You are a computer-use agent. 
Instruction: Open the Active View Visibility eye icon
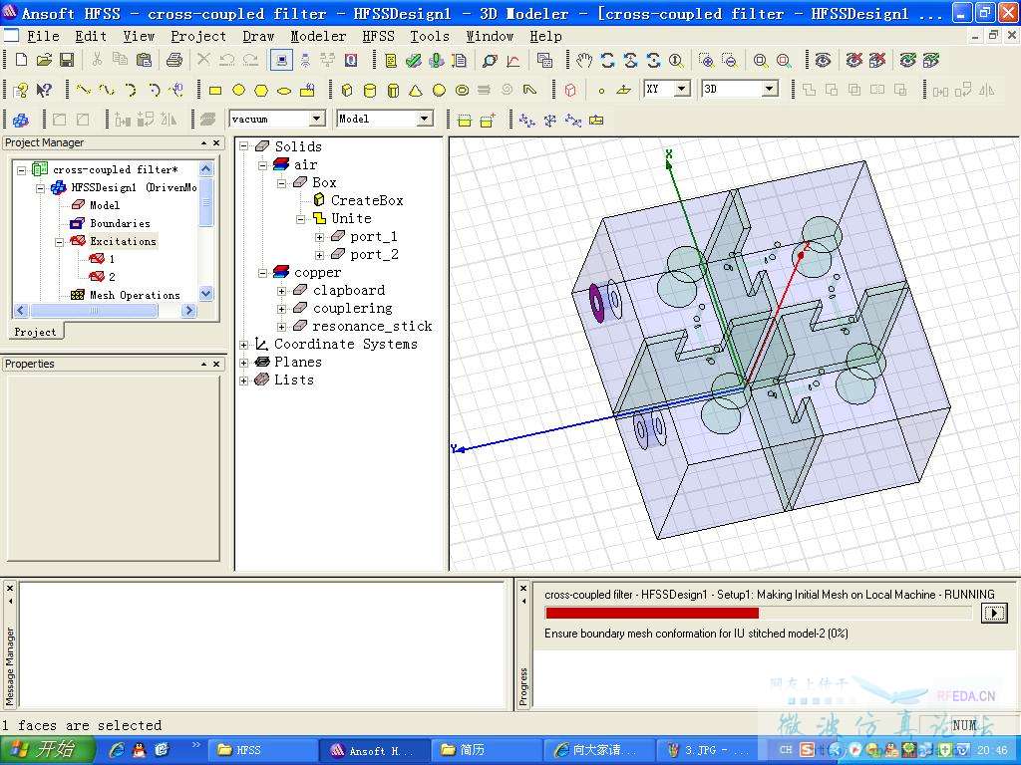(x=823, y=61)
